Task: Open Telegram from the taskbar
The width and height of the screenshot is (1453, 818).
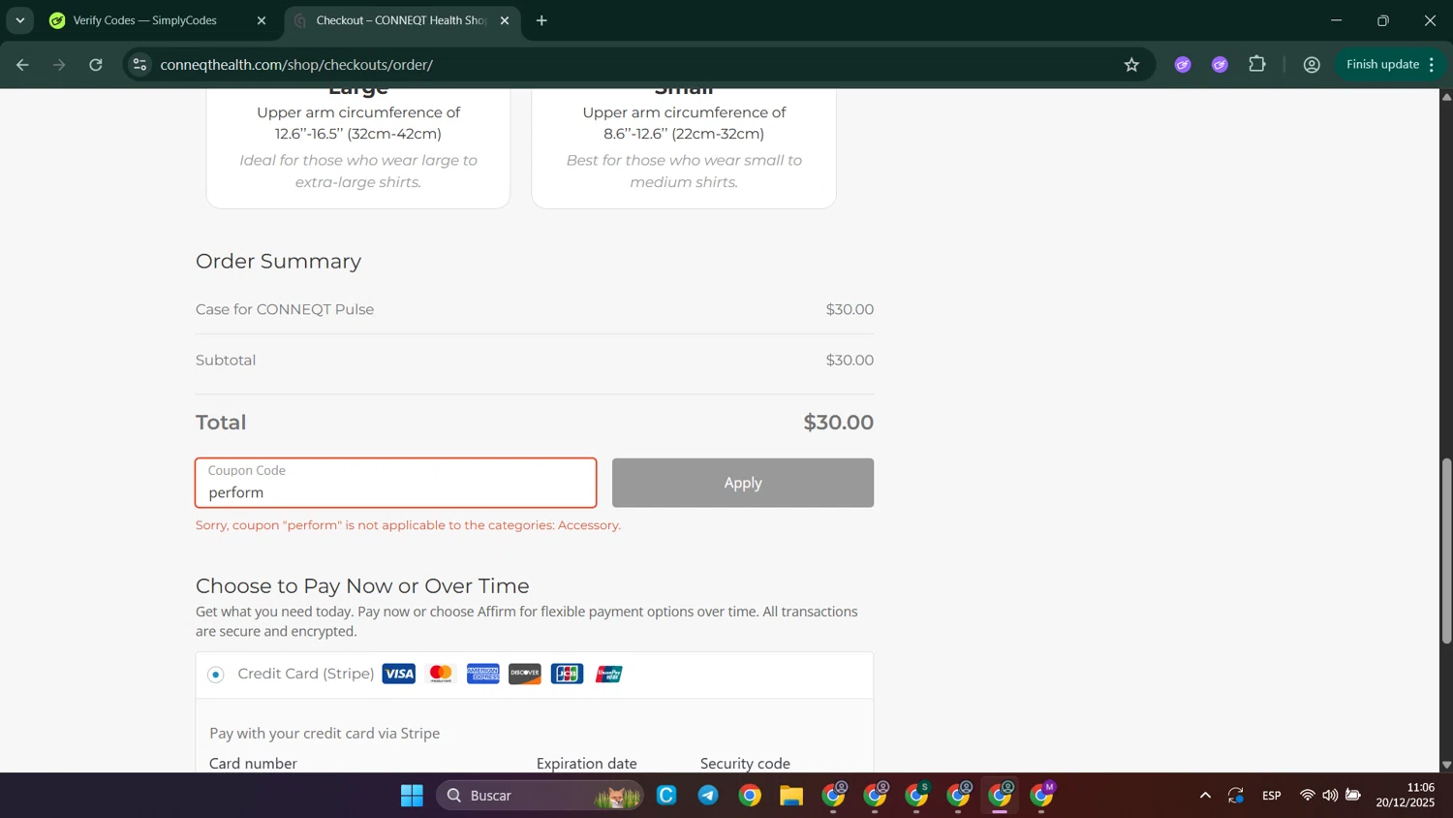Action: (708, 796)
